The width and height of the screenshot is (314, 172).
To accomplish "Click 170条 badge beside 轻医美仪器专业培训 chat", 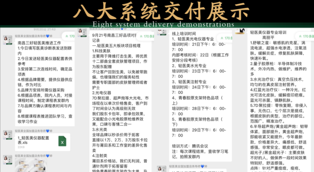I will [x=305, y=36].
